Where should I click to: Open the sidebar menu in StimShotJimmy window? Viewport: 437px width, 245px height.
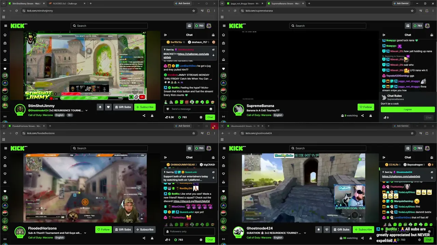[x=5, y=26]
